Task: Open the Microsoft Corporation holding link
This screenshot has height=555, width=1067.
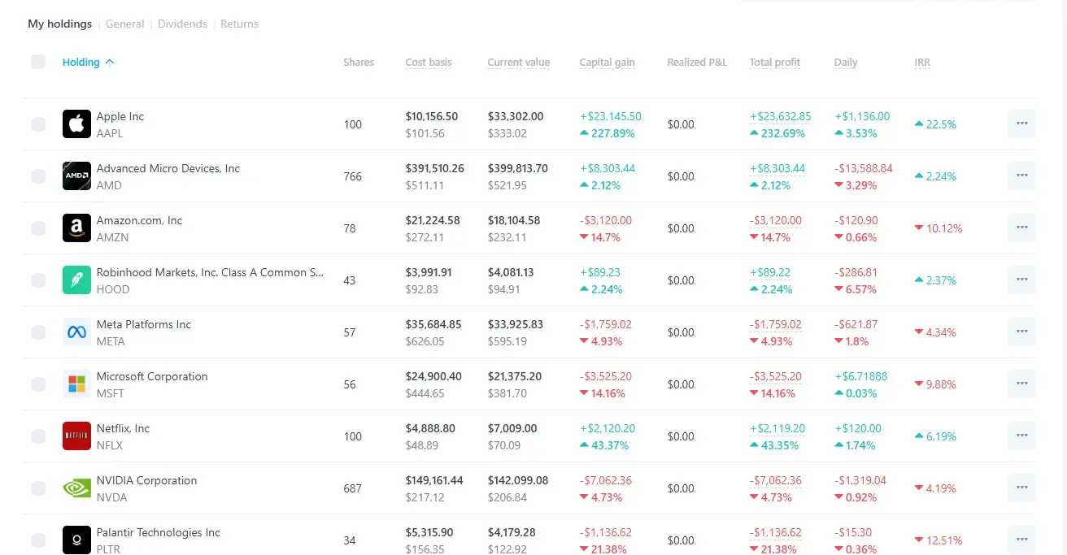Action: point(152,376)
